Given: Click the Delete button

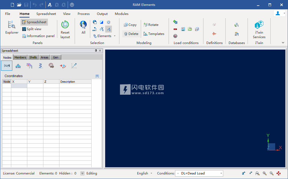Looking at the screenshot, I should pyautogui.click(x=131, y=34).
